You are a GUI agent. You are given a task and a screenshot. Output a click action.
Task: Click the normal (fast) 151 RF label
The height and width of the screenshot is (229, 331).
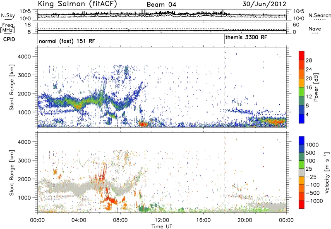[x=67, y=41]
